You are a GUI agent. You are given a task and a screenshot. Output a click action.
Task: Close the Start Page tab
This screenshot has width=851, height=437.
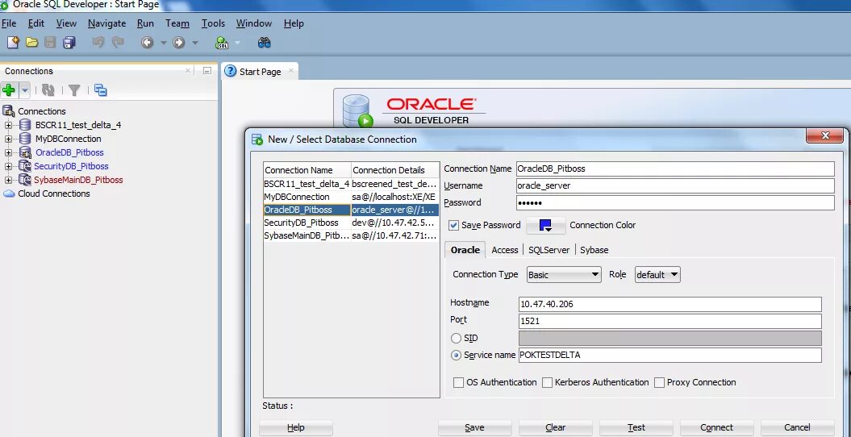click(x=291, y=70)
